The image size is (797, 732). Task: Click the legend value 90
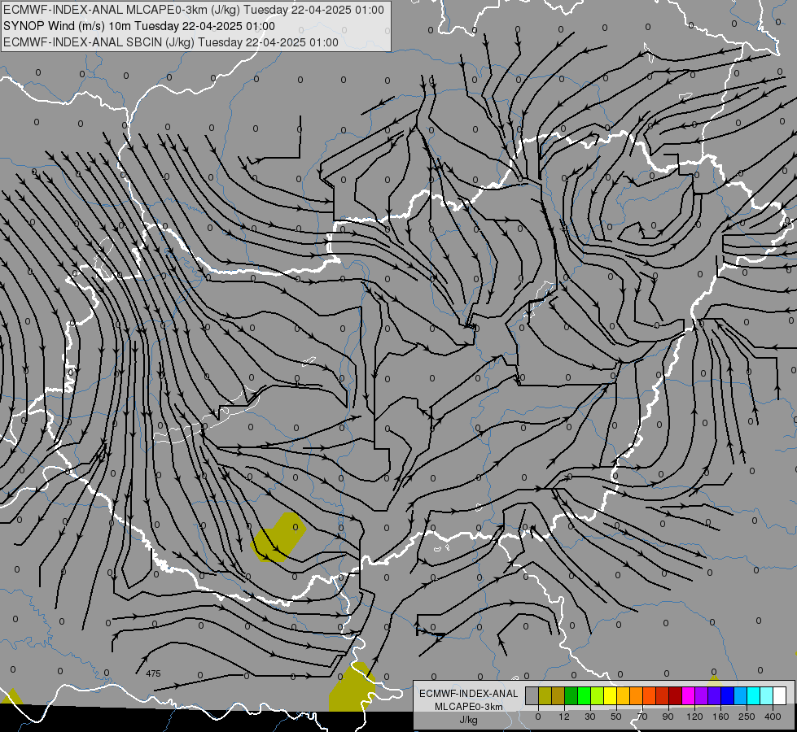668,717
